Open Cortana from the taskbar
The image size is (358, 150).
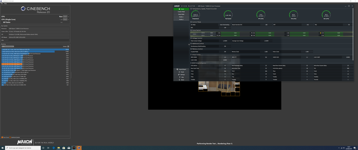click(x=43, y=148)
